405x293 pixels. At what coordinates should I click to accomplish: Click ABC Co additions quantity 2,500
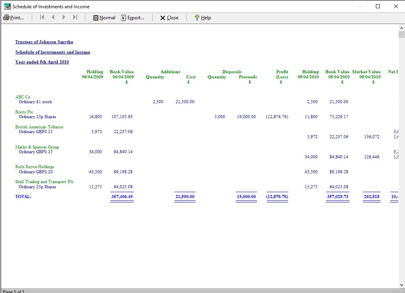tap(158, 102)
